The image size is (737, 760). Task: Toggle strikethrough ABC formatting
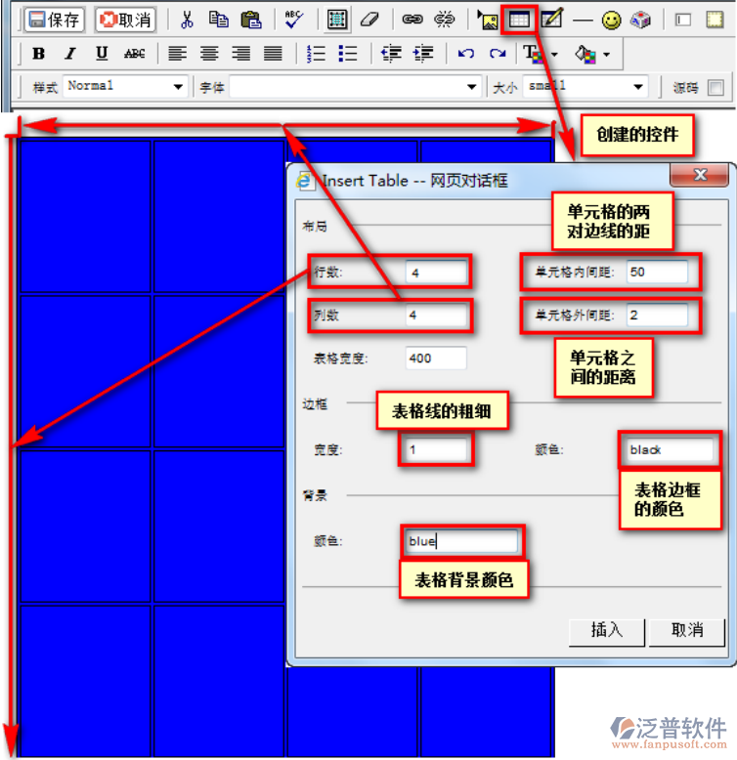tap(134, 54)
